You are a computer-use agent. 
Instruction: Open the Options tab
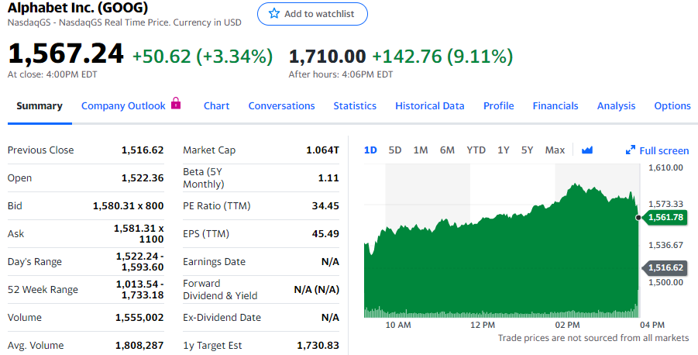(x=672, y=106)
